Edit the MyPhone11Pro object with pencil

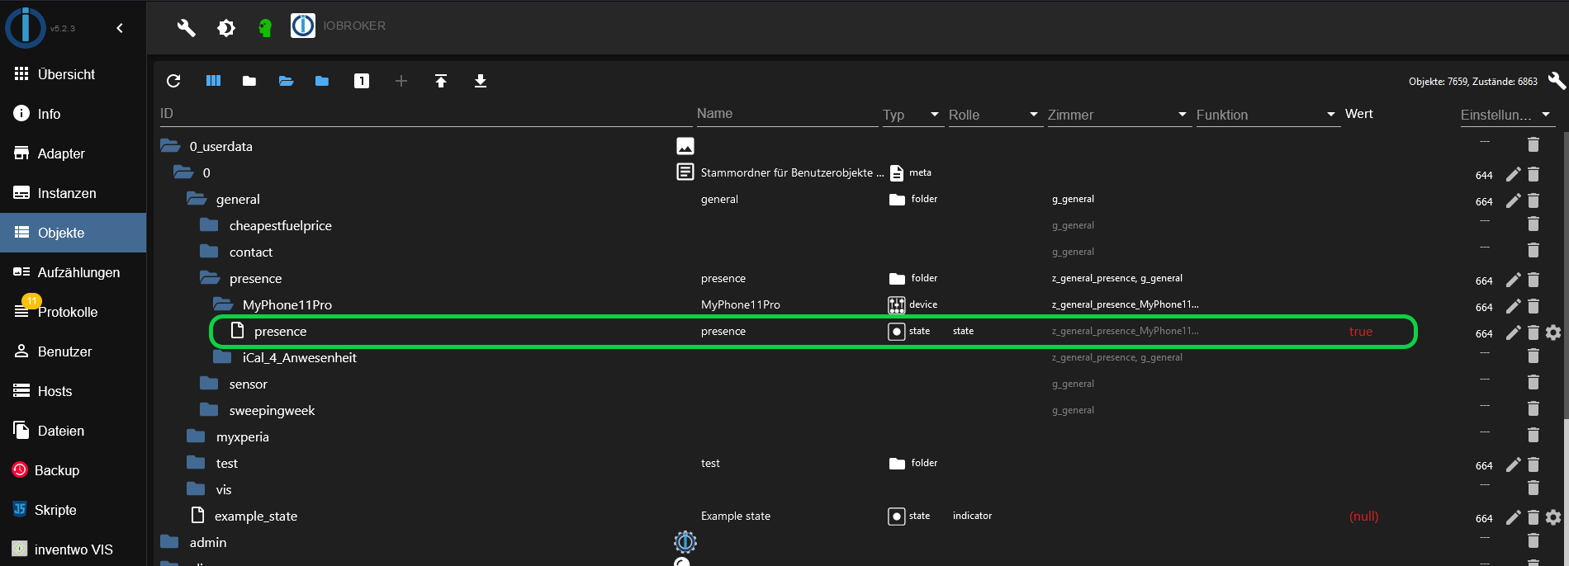tap(1513, 306)
